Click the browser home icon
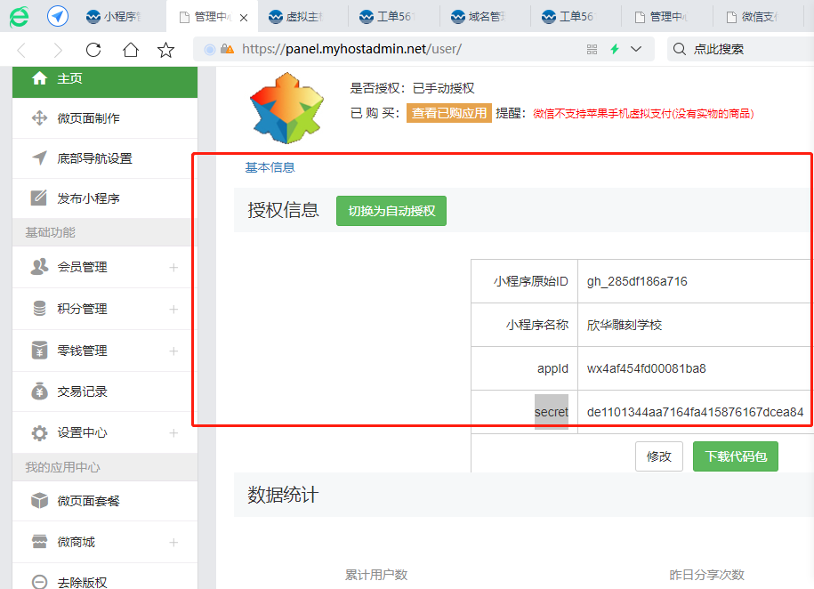 (130, 50)
